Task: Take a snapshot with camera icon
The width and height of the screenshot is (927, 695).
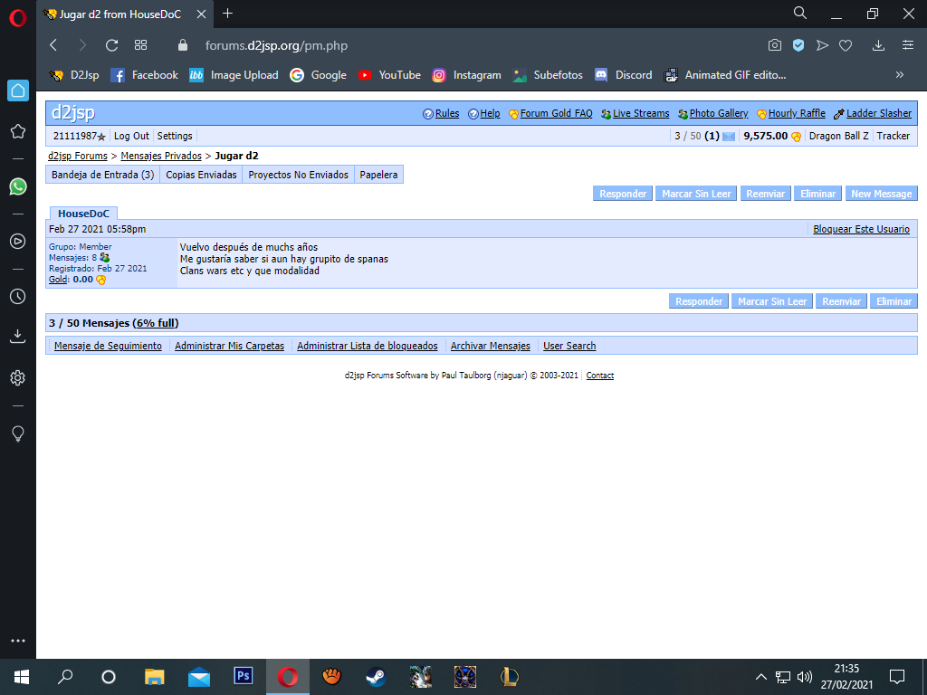Action: tap(775, 45)
